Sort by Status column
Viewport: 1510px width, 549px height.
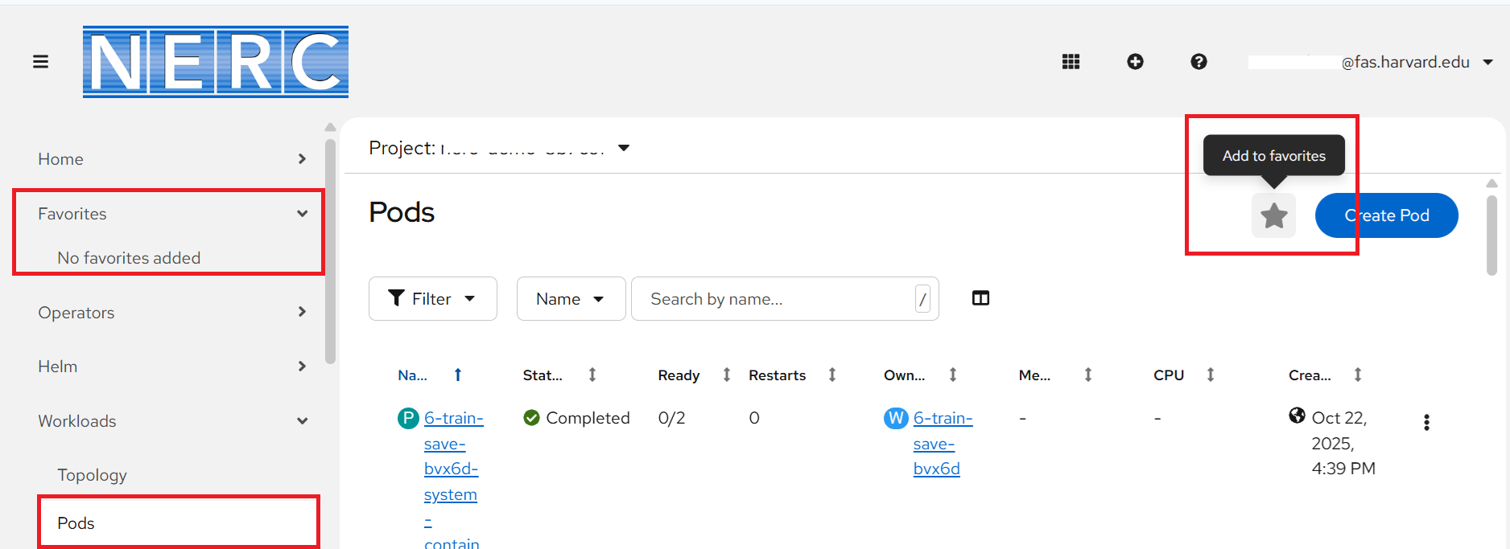pyautogui.click(x=592, y=375)
